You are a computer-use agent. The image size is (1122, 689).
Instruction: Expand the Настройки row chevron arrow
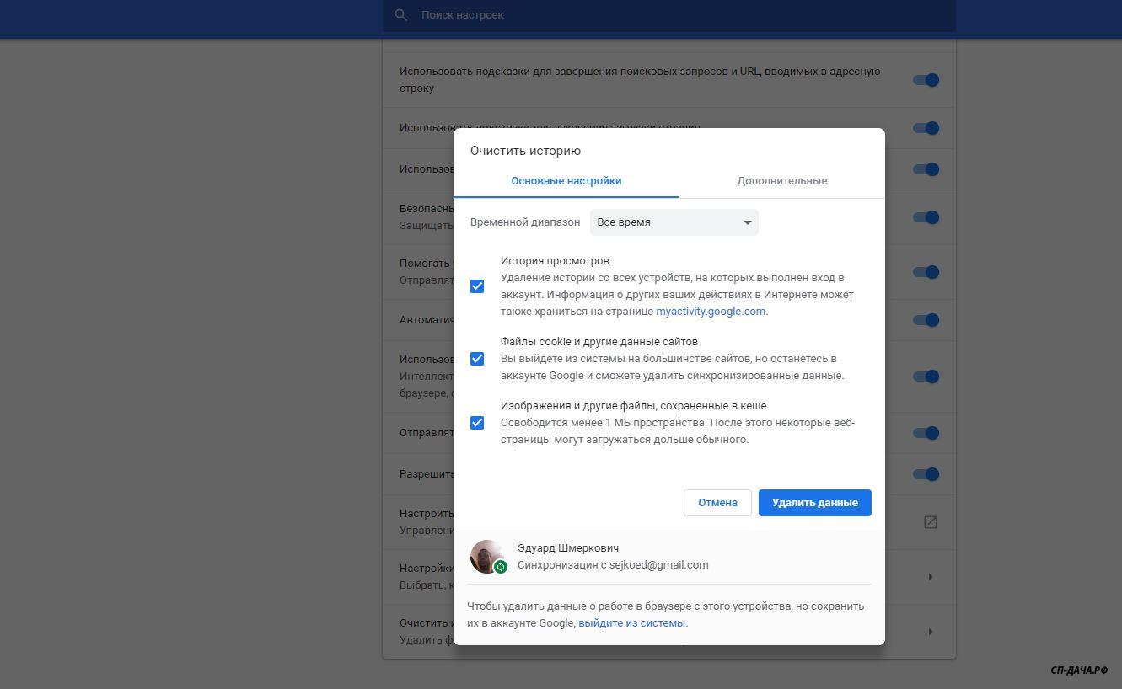(x=930, y=577)
